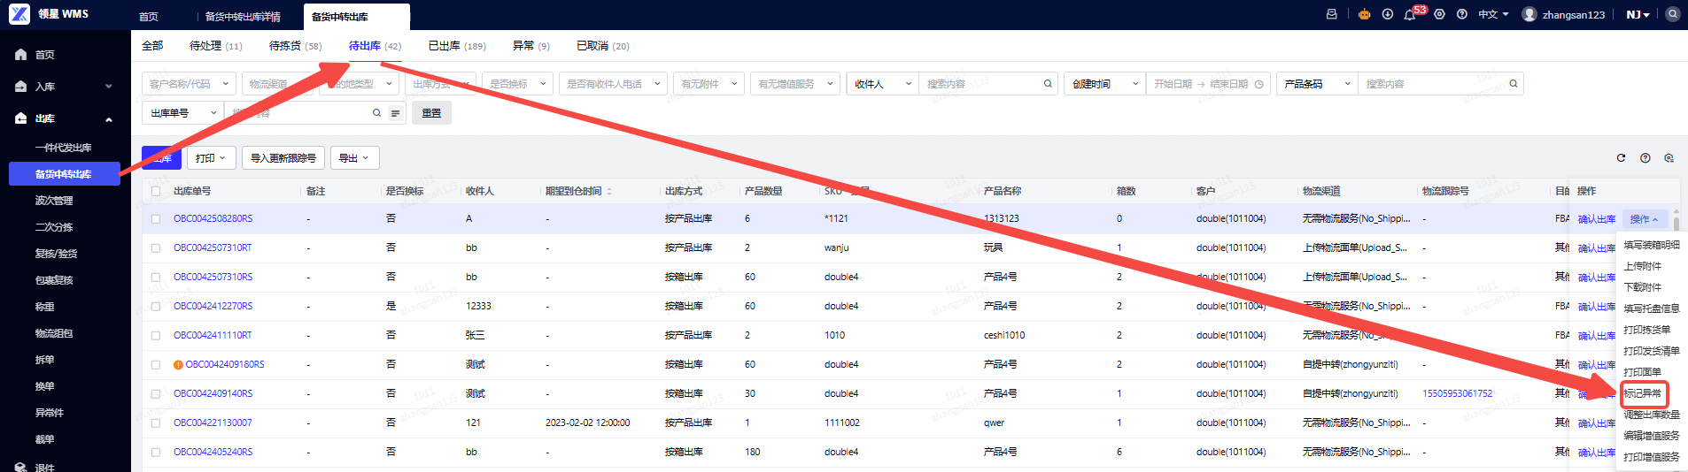This screenshot has height=472, width=1688.
Task: Open the 有无附件 filter dropdown
Action: click(x=708, y=84)
